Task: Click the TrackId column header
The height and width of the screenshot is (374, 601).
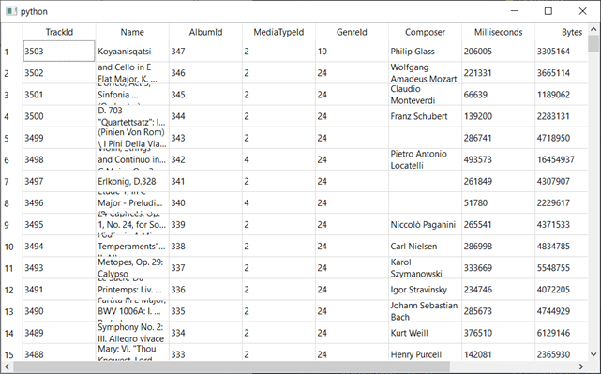Action: pyautogui.click(x=59, y=32)
